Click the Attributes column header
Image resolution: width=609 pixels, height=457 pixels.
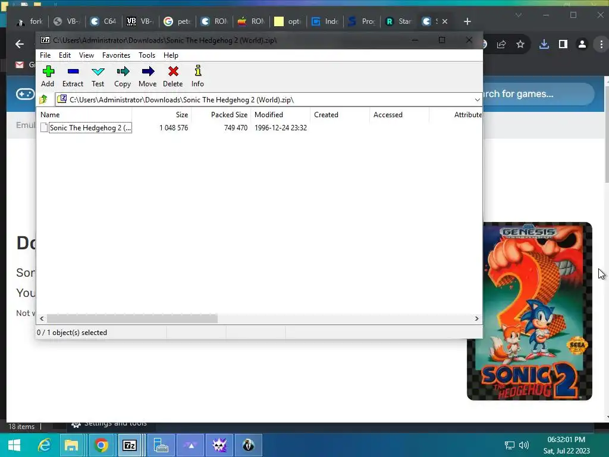click(456, 115)
